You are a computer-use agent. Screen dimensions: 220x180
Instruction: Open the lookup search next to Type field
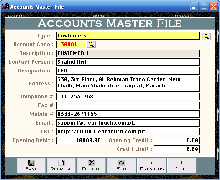point(207,37)
